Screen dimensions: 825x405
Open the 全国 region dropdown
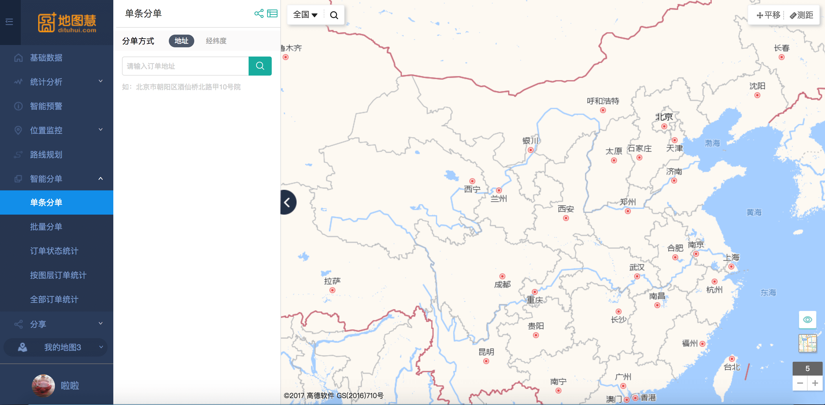[x=305, y=15]
